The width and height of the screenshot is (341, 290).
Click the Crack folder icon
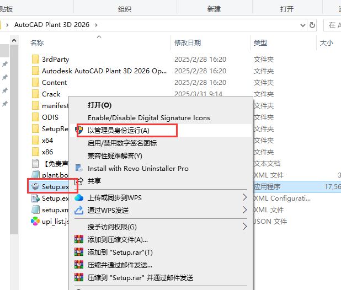[x=35, y=94]
